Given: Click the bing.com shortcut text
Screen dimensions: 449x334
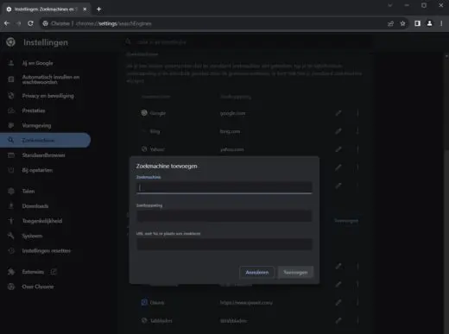Looking at the screenshot, I should pyautogui.click(x=230, y=131).
